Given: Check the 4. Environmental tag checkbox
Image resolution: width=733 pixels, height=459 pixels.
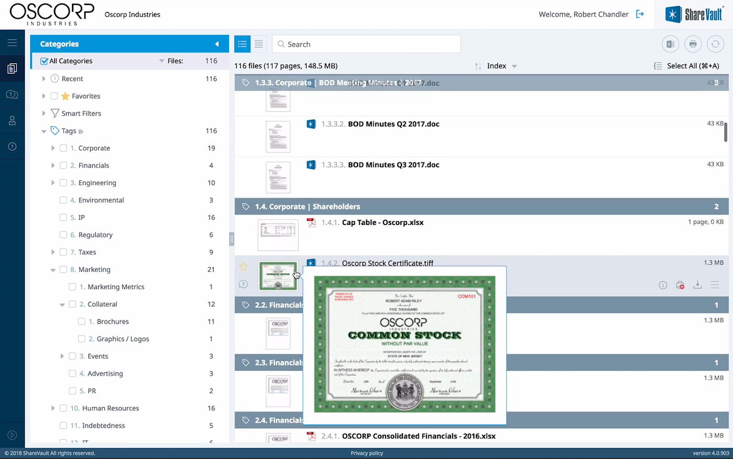Looking at the screenshot, I should pos(63,200).
